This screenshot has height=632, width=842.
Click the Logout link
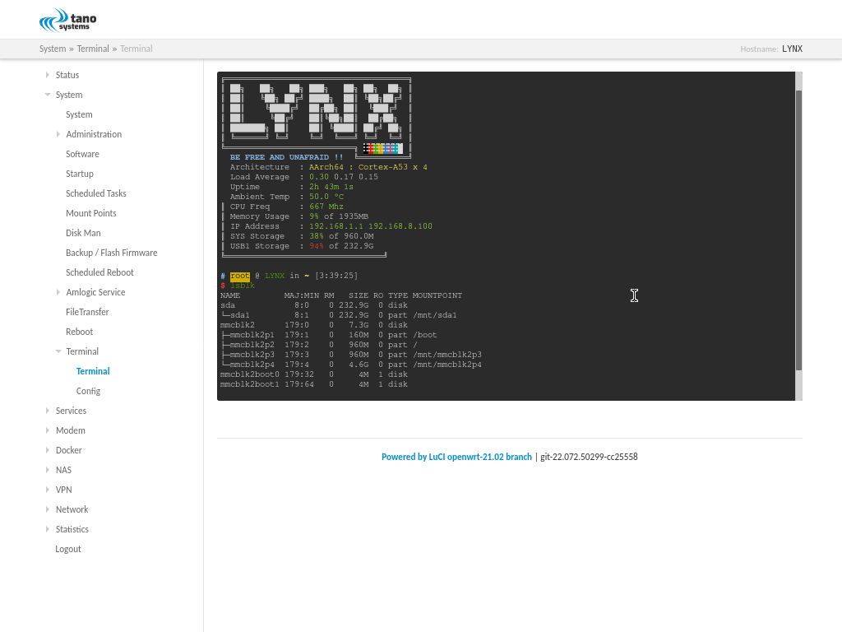coord(68,549)
